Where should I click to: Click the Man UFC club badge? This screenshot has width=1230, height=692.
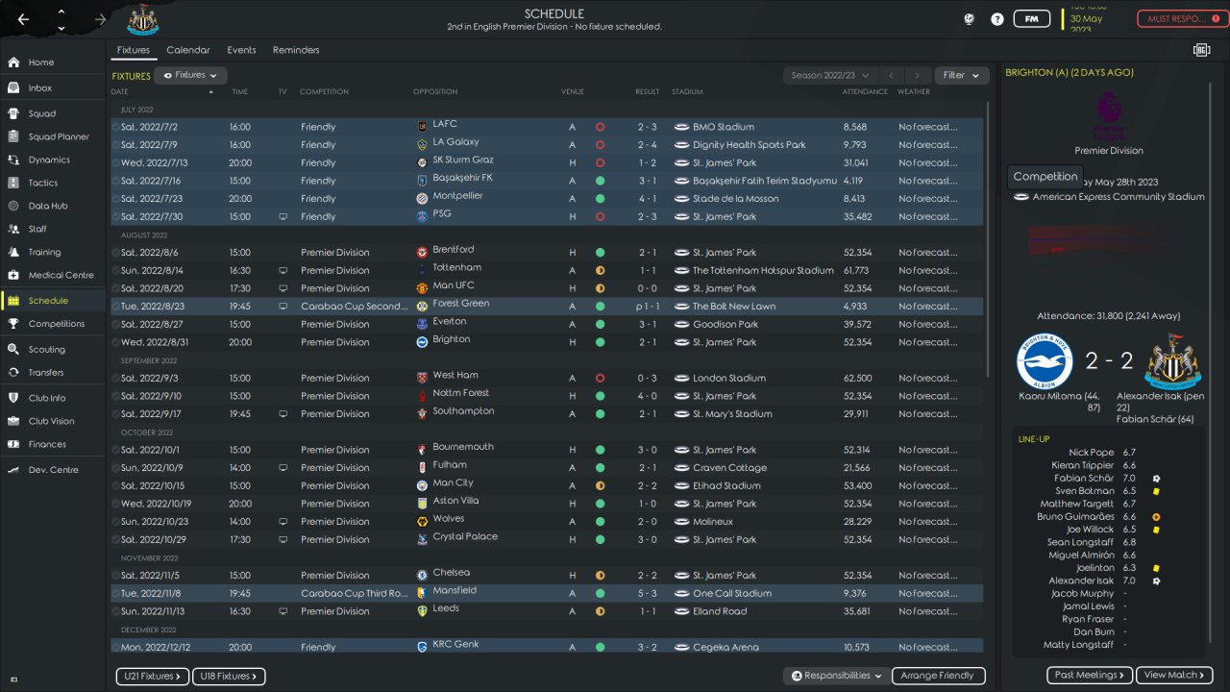pyautogui.click(x=422, y=287)
